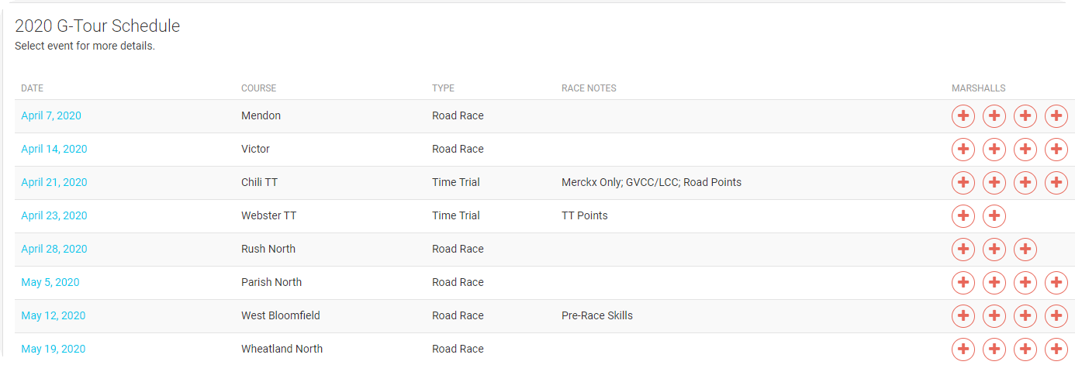Select the May 19, 2020 event

54,349
